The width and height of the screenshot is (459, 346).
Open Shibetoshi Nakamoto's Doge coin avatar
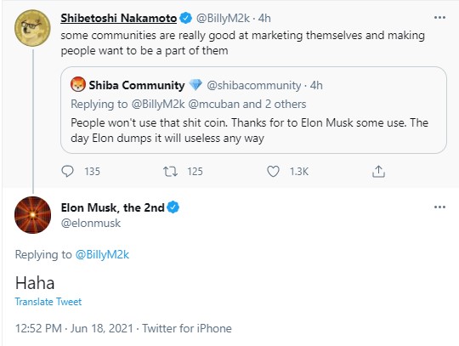pos(32,28)
